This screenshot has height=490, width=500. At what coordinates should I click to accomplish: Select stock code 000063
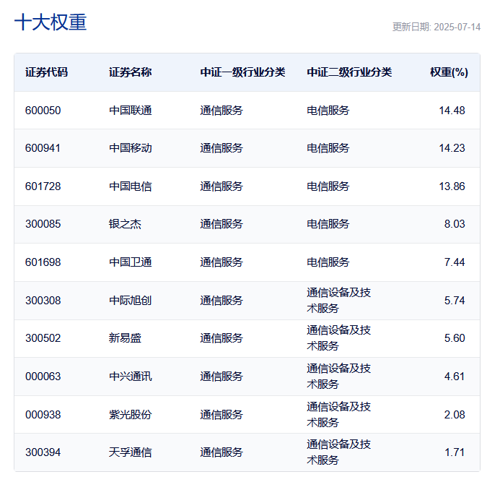coord(43,377)
